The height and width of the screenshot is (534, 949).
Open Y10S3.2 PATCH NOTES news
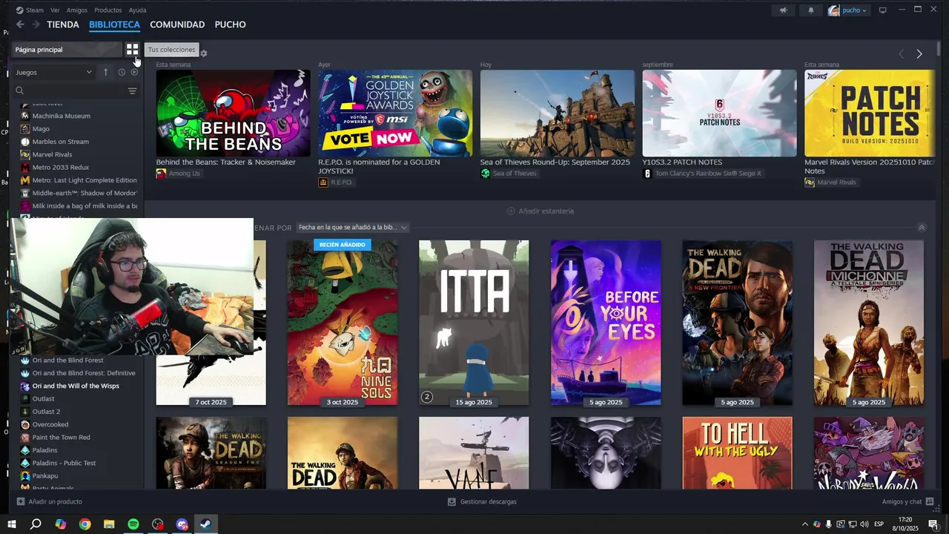click(x=719, y=113)
